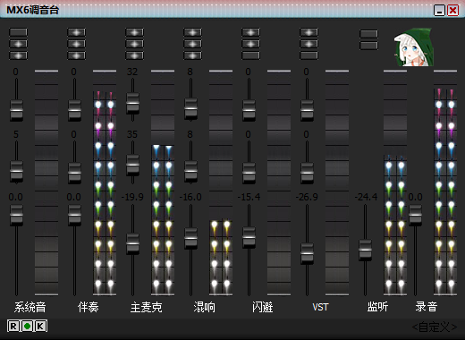
Task: Toggle middle switch of 闪避 channel
Action: [250, 44]
